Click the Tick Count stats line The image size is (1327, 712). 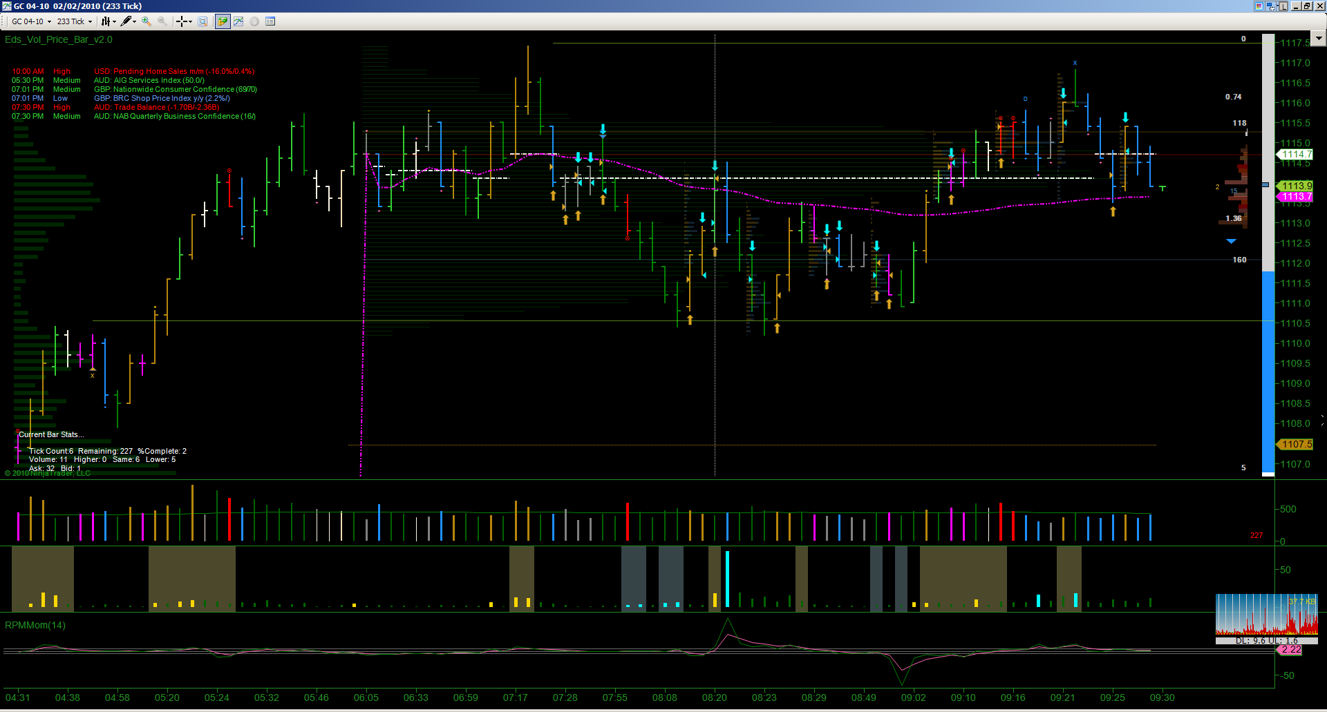tap(108, 451)
